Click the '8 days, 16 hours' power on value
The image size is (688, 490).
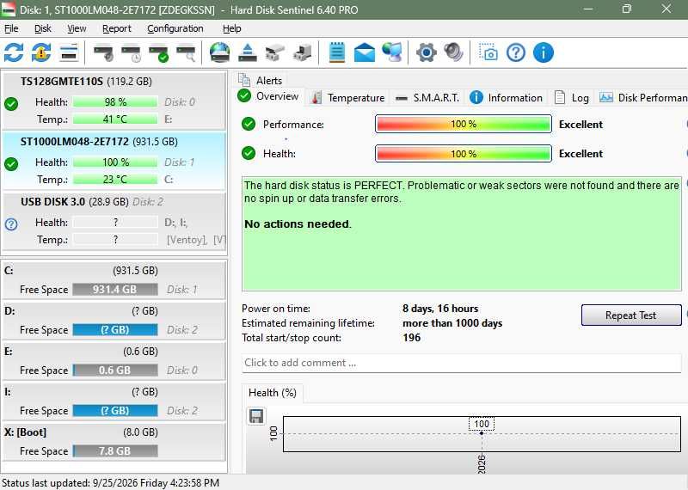(440, 309)
